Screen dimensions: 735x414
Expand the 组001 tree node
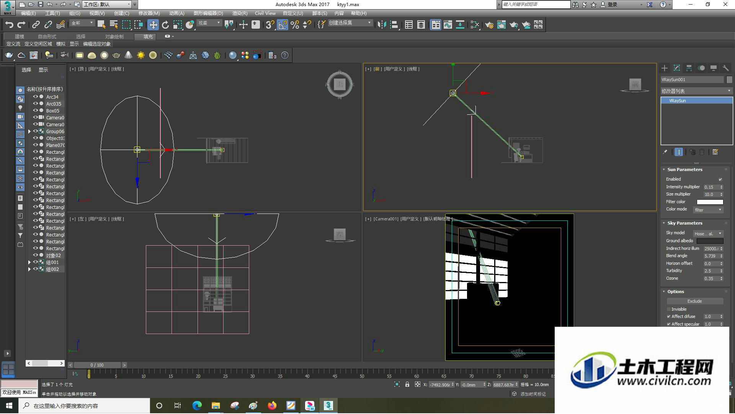click(29, 262)
